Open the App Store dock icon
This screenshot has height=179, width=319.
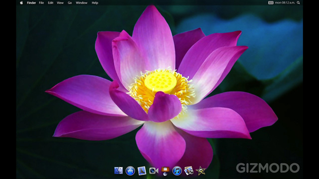pos(130,171)
